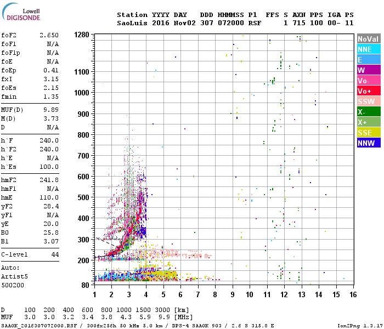Select the Vo+ red legend swatch
384x329 pixels.
tap(369, 91)
